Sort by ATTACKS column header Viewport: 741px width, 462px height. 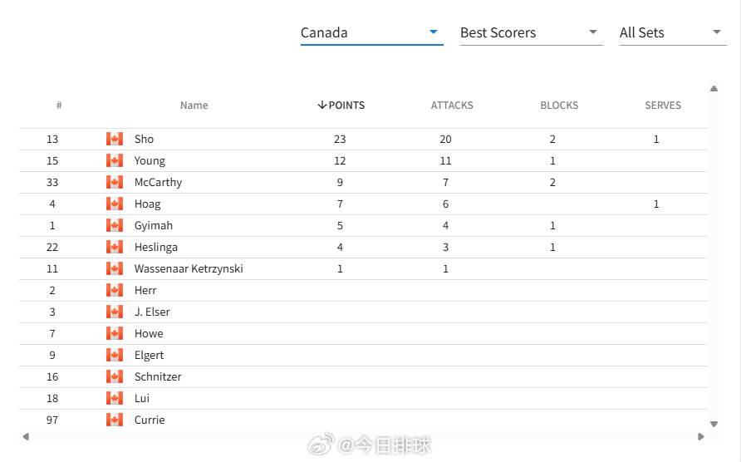452,105
